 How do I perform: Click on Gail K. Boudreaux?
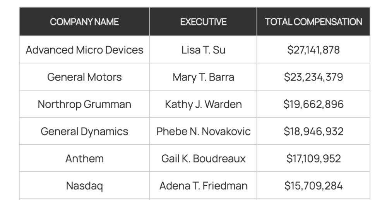[x=204, y=158]
